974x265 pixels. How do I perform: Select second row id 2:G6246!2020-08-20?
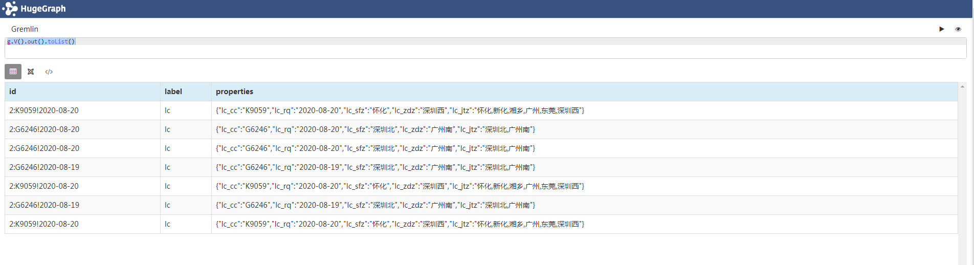pos(45,129)
